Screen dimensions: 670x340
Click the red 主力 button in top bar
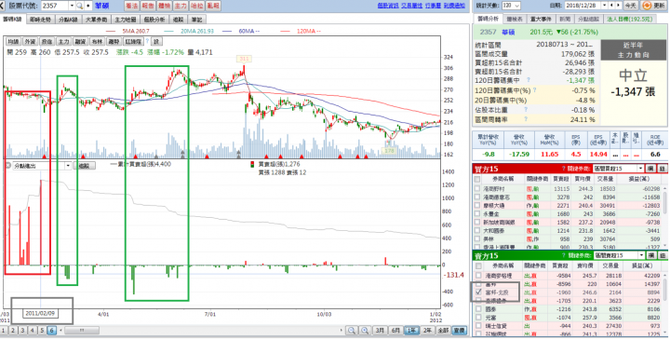(181, 6)
